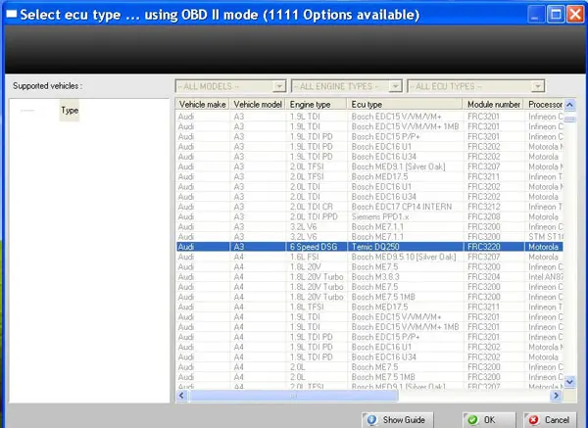Click the horizontal scrollbar left arrow
The height and width of the screenshot is (428, 588).
(x=182, y=396)
